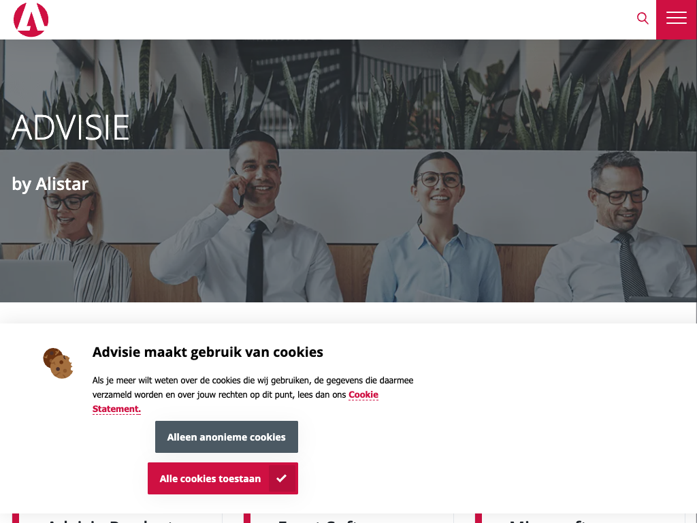
Task: Click the cookie explanation paragraph
Action: coord(253,394)
